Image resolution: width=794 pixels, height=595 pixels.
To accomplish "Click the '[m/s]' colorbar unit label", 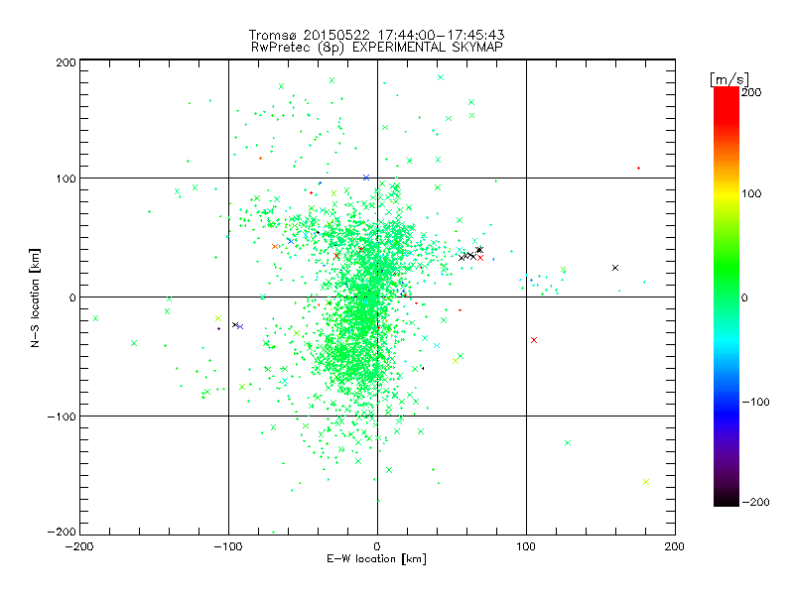I will [x=729, y=80].
